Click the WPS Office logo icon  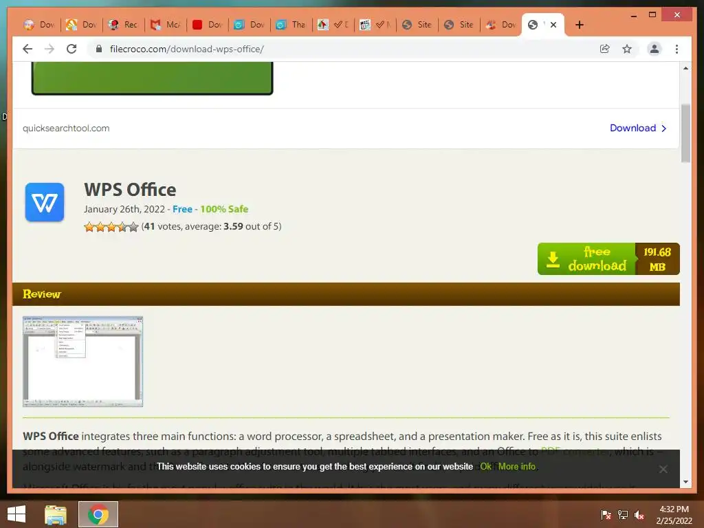[x=45, y=202]
